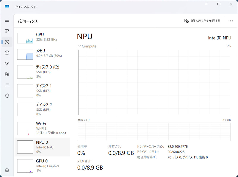Image resolution: width=238 pixels, height=177 pixels.
Task: Open the Compute engine dropdown label
Action: pyautogui.click(x=89, y=46)
